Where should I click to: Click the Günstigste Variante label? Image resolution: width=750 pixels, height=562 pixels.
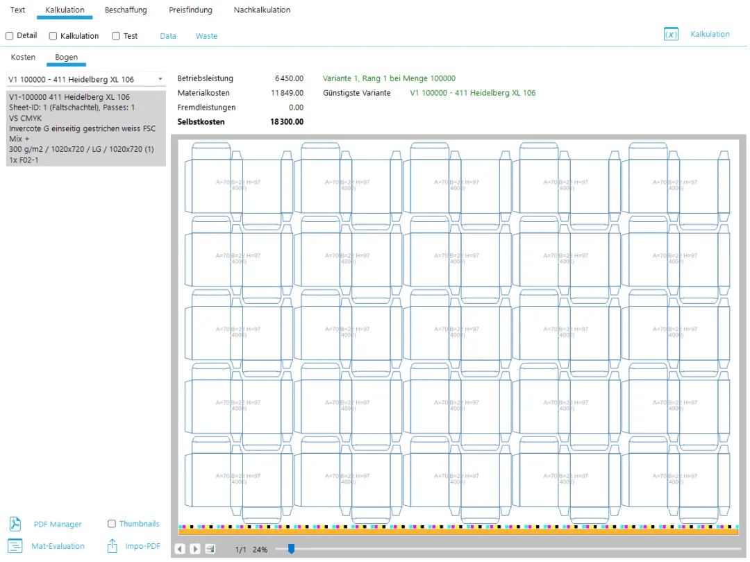point(356,93)
